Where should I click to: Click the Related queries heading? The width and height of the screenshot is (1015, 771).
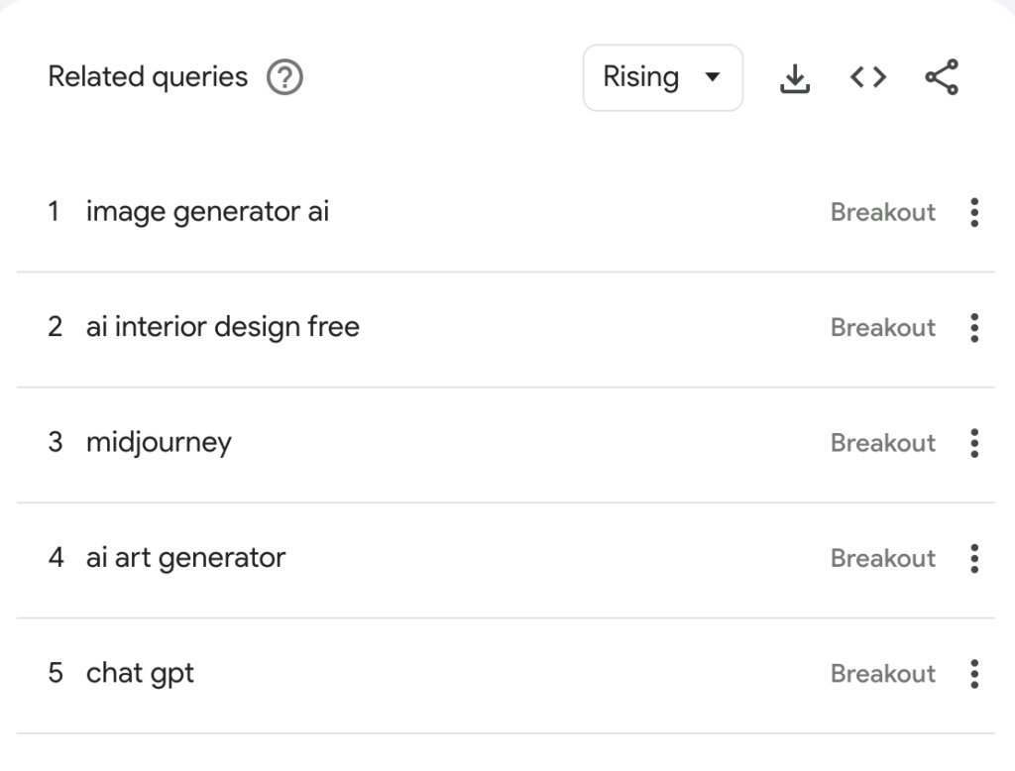[148, 76]
